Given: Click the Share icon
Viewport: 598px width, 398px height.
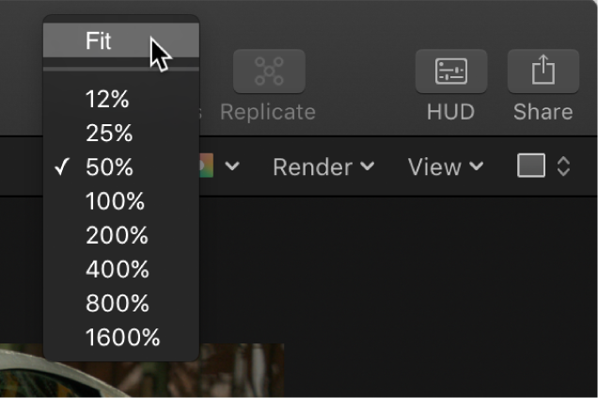Looking at the screenshot, I should pyautogui.click(x=543, y=71).
